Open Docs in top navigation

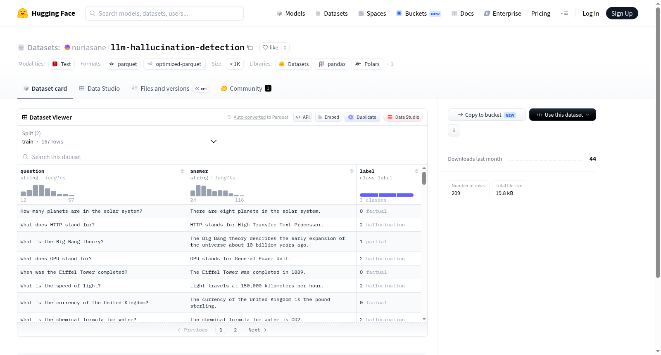pyautogui.click(x=462, y=13)
